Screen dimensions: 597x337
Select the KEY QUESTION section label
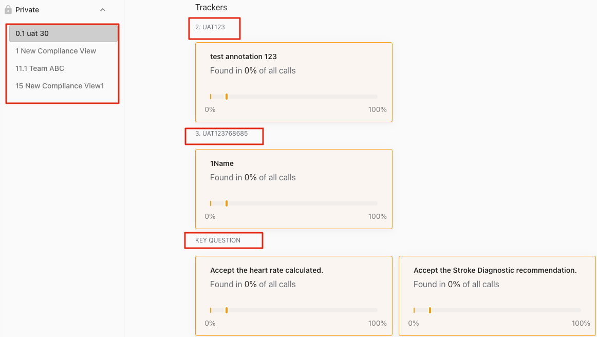pos(218,240)
